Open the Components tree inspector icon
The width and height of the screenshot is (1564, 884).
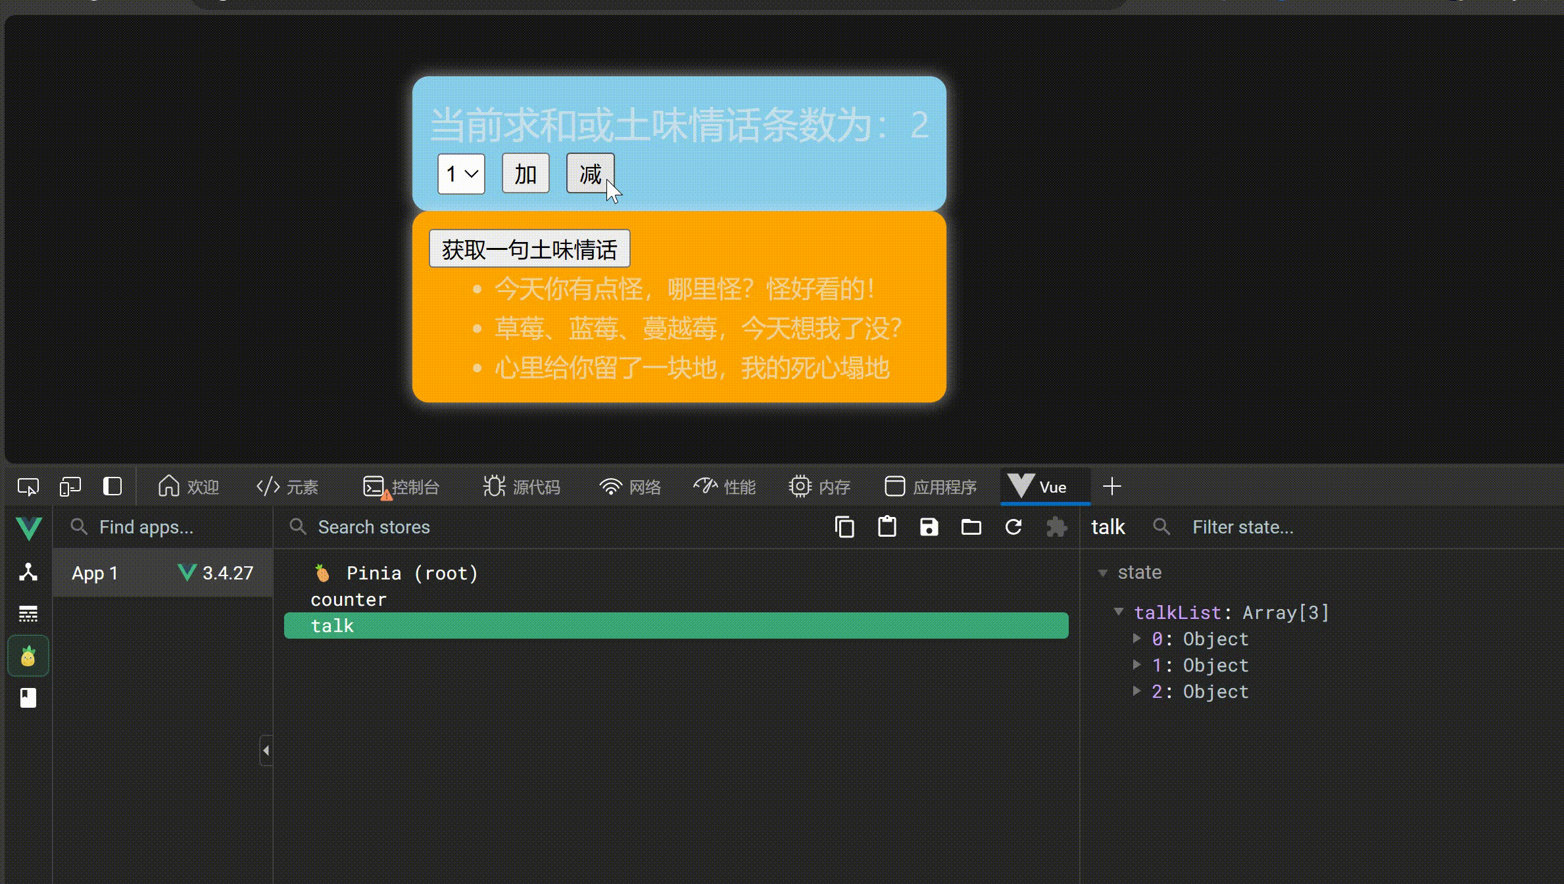coord(28,572)
